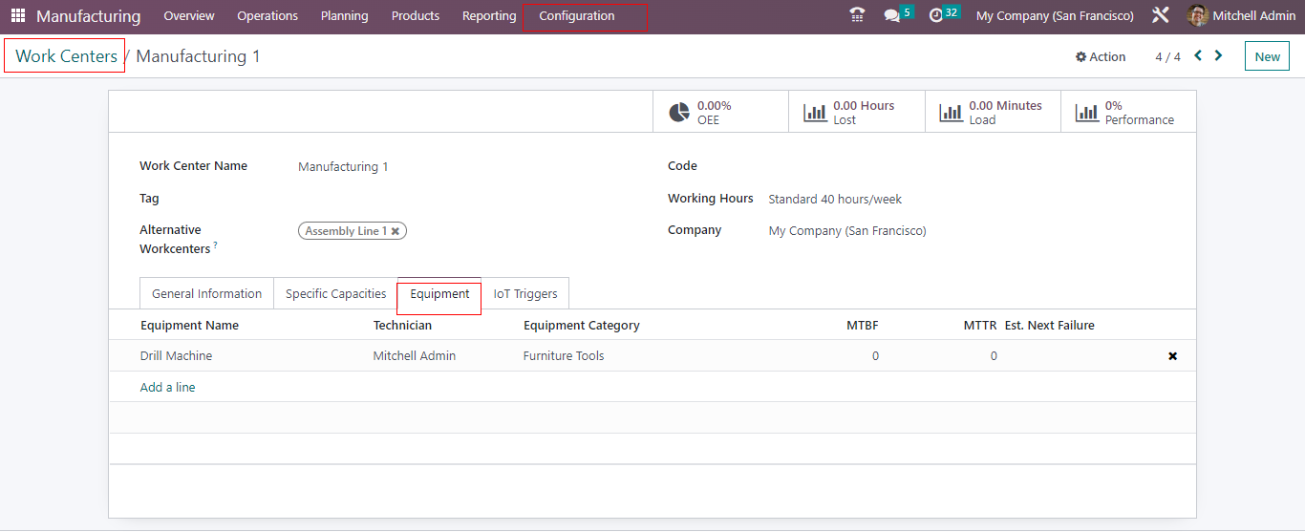Go to the previous record arrow
Image resolution: width=1305 pixels, height=532 pixels.
pos(1198,56)
